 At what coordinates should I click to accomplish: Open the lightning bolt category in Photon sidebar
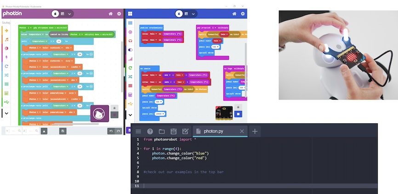pos(6,57)
